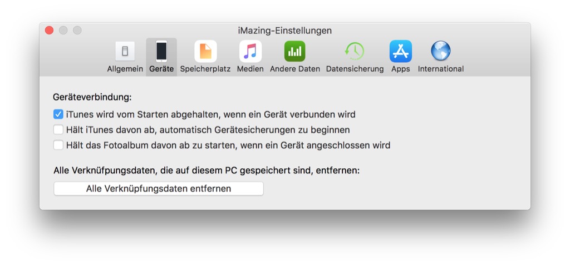This screenshot has width=570, height=266.
Task: Enable Hält das Fotoalbum davon ab checkbox
Action: point(58,145)
